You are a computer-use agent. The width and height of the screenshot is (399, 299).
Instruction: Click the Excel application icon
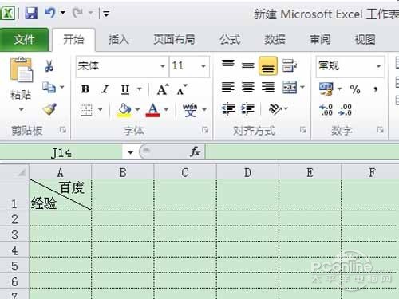[x=8, y=13]
